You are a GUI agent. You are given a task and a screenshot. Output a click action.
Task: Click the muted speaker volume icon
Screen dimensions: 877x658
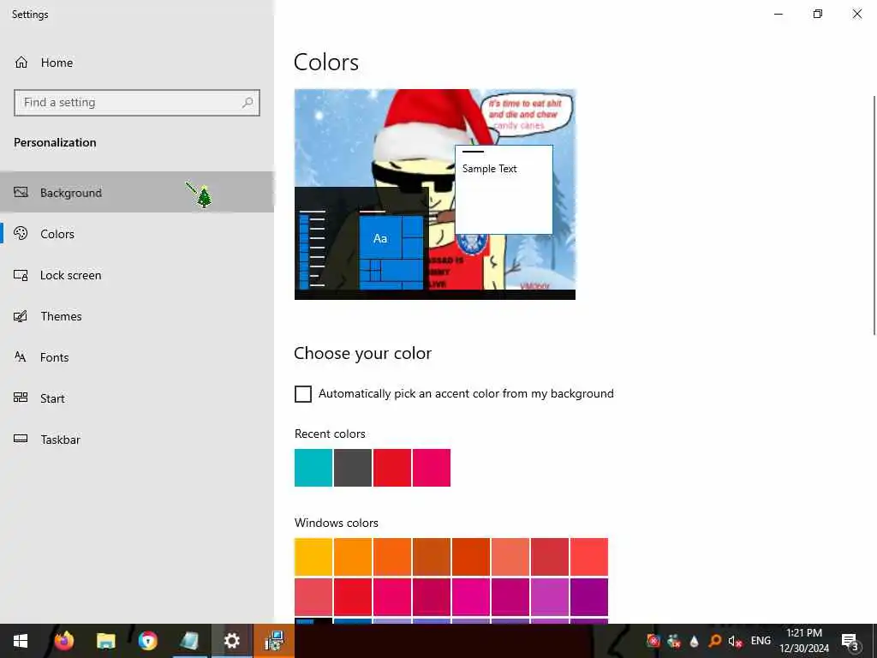735,641
